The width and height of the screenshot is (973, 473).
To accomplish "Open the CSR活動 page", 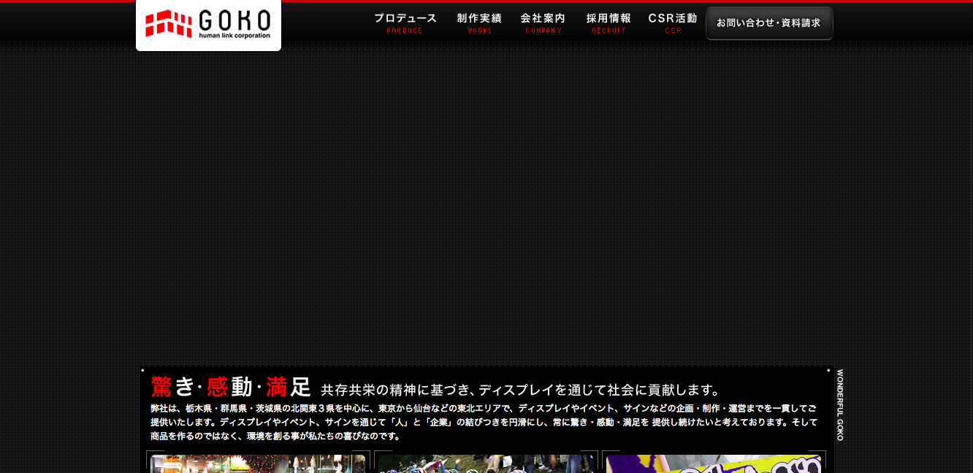I will 673,23.
